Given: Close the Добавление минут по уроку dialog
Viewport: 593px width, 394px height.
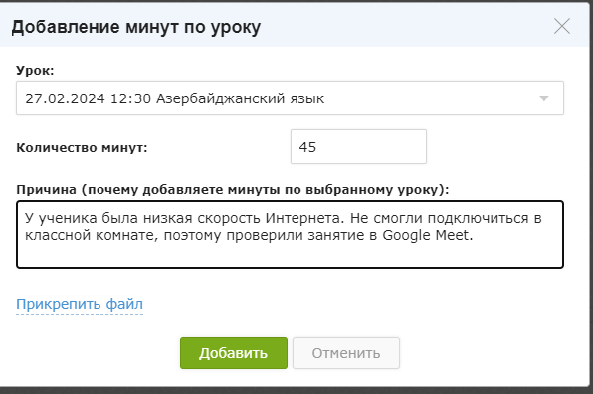Looking at the screenshot, I should 562,27.
